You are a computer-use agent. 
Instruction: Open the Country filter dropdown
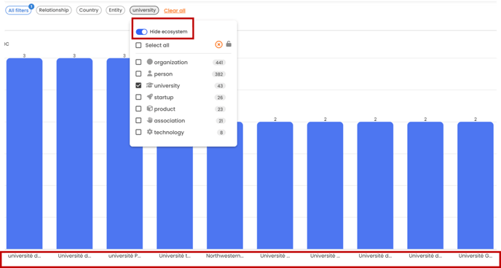point(89,10)
